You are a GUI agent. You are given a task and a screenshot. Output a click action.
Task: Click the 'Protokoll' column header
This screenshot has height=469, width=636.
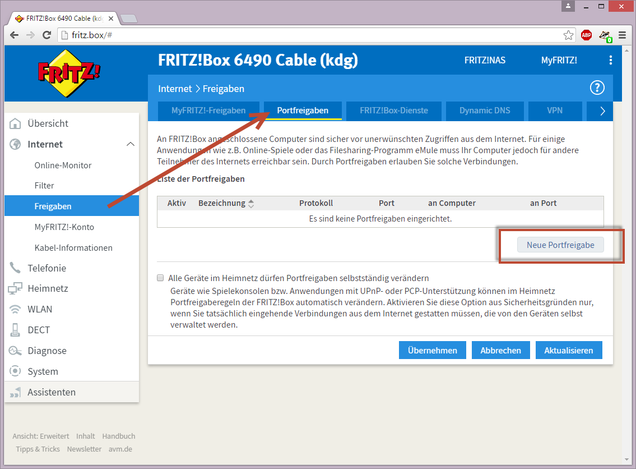pos(316,203)
